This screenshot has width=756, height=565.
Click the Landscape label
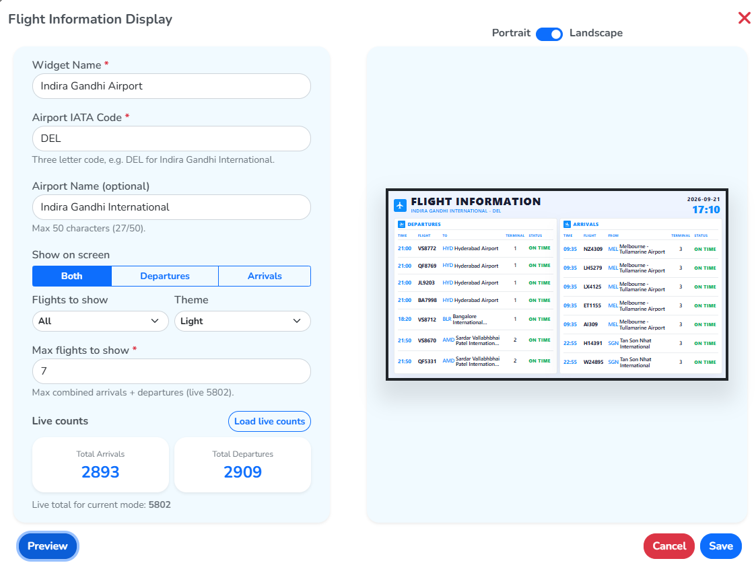(x=596, y=33)
